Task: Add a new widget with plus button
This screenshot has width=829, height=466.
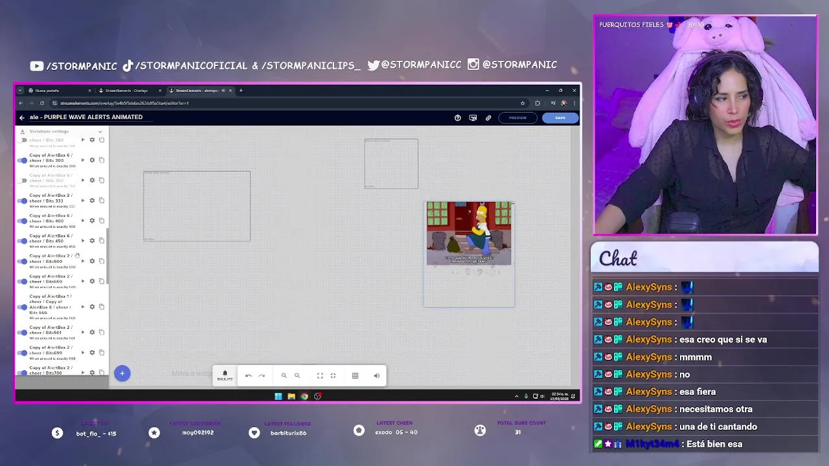Action: point(122,373)
